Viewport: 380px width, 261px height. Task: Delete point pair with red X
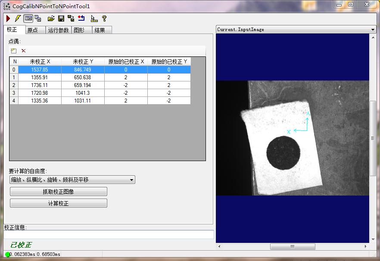click(x=24, y=51)
